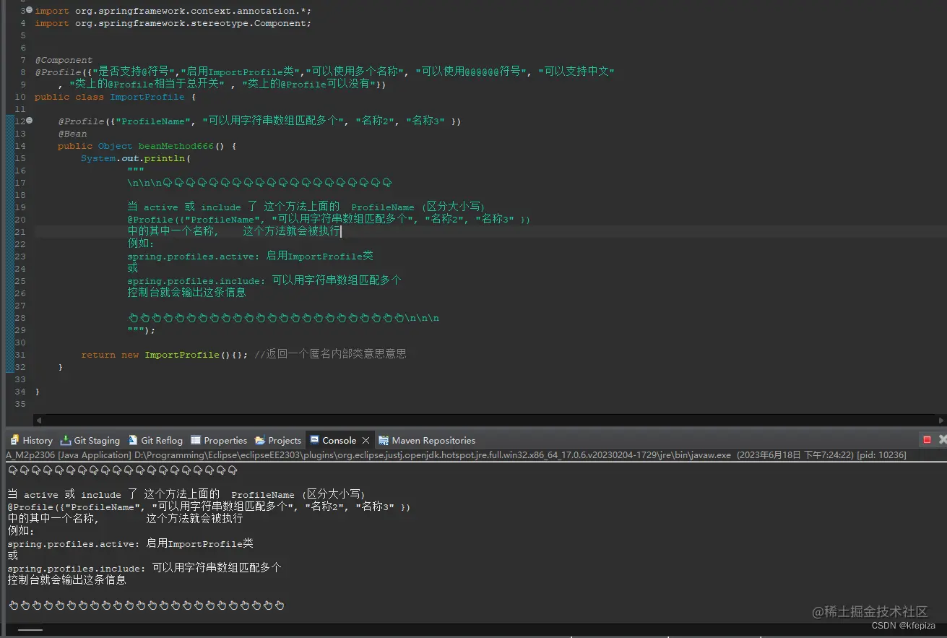The image size is (947, 638).
Task: Select the Console tab
Action: 339,440
